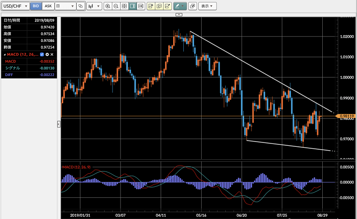Jump to latest bar arrow icon
The width and height of the screenshot is (357, 219).
(141, 6)
